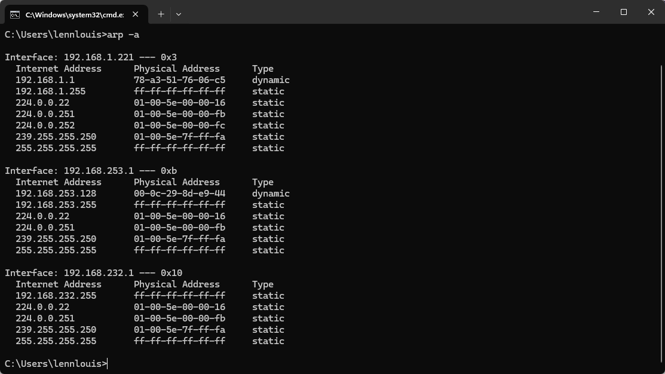Click the MAC address 78-a3-51-76-06-c5

[x=179, y=80]
